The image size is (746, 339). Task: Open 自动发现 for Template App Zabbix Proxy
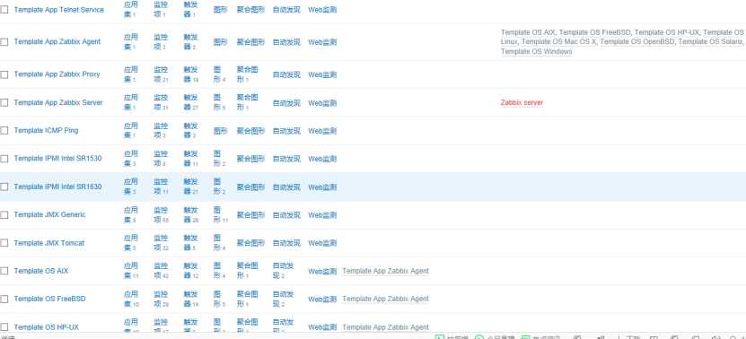286,74
